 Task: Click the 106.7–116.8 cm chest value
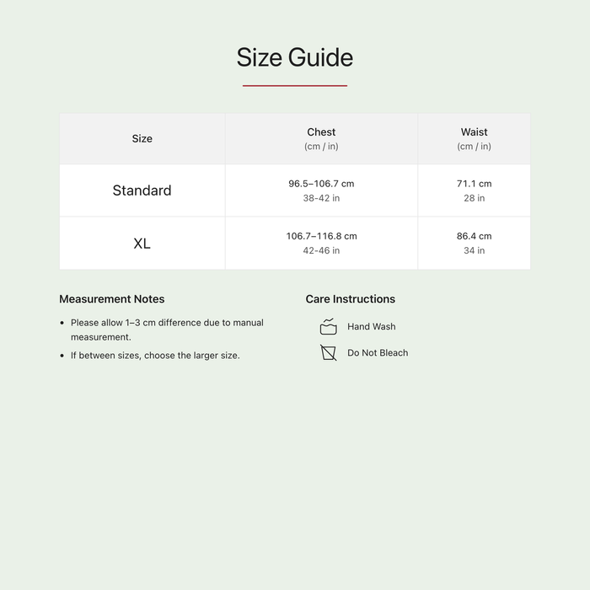(321, 236)
